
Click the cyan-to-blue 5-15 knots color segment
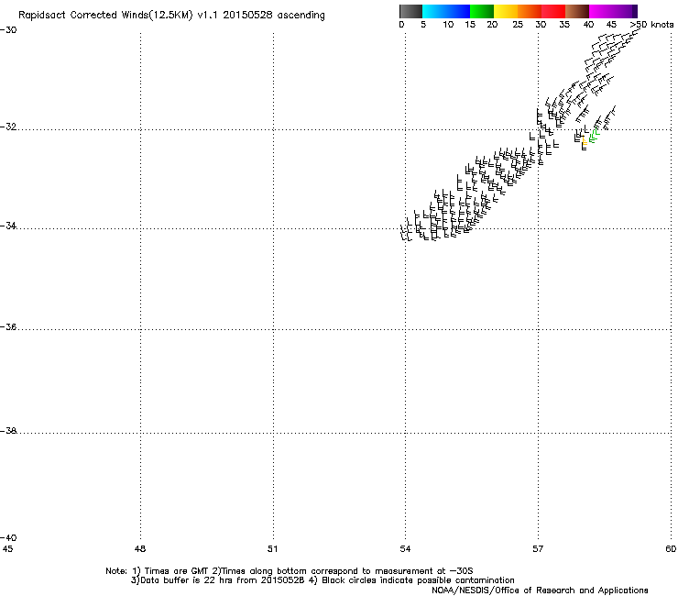(x=446, y=11)
